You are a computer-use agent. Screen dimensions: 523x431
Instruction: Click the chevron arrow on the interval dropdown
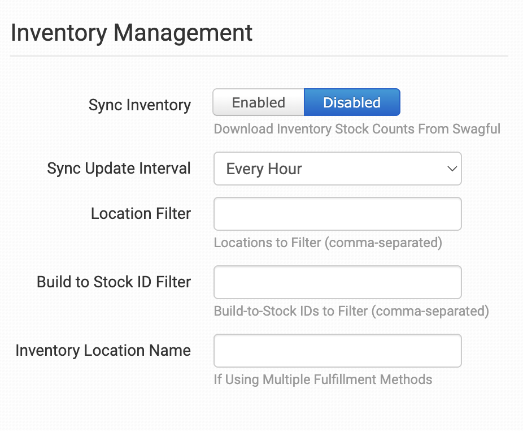pyautogui.click(x=451, y=169)
